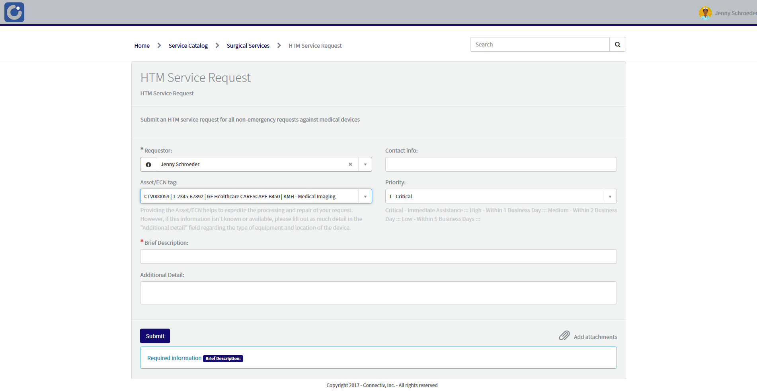Clear the Requestor selection with the x icon
757x391 pixels.
click(350, 164)
